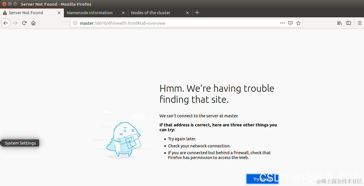Open the Firefox home page
This screenshot has width=364, height=186.
coord(33,23)
